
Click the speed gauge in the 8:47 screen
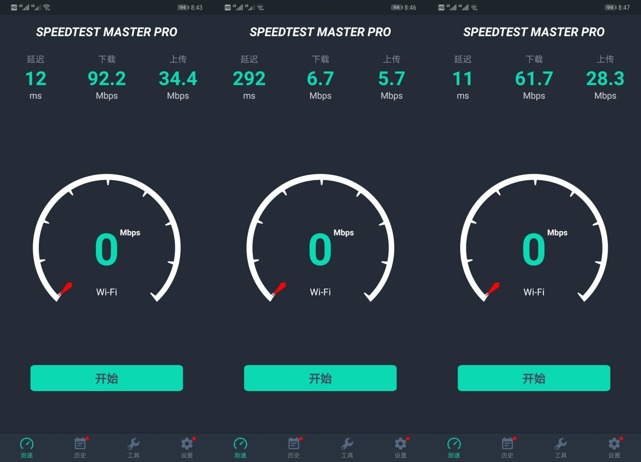[x=534, y=238]
